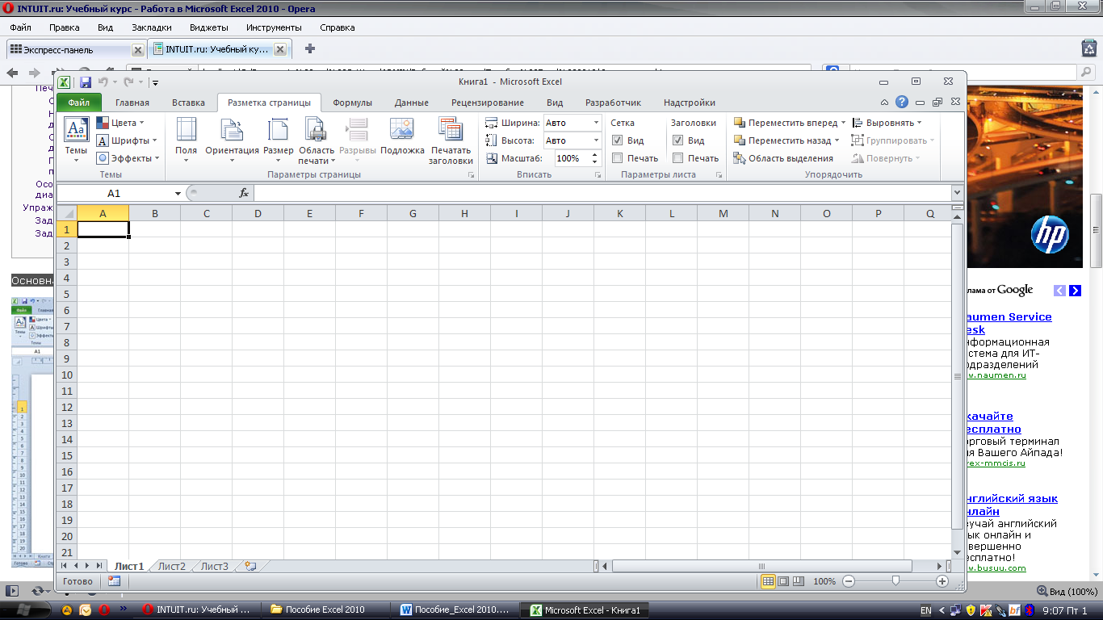Open the Выровнять align dropdown
The height and width of the screenshot is (620, 1103).
pyautogui.click(x=887, y=123)
